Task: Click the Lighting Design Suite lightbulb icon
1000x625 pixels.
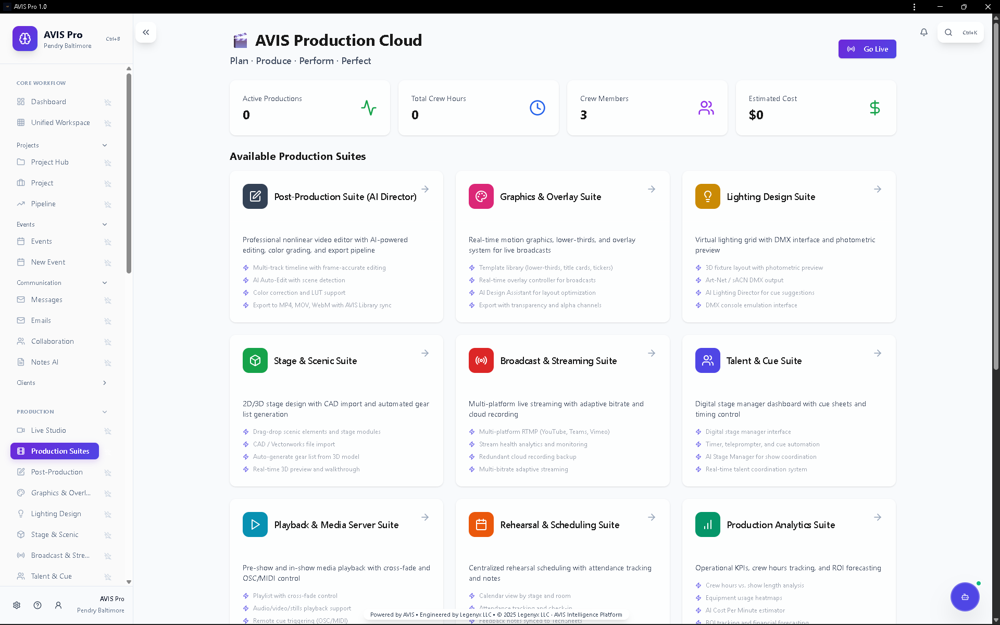Action: (x=707, y=196)
